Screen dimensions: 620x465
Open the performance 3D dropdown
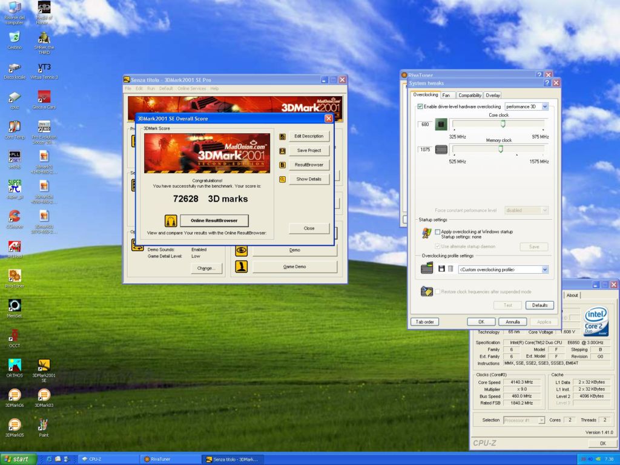click(x=545, y=107)
